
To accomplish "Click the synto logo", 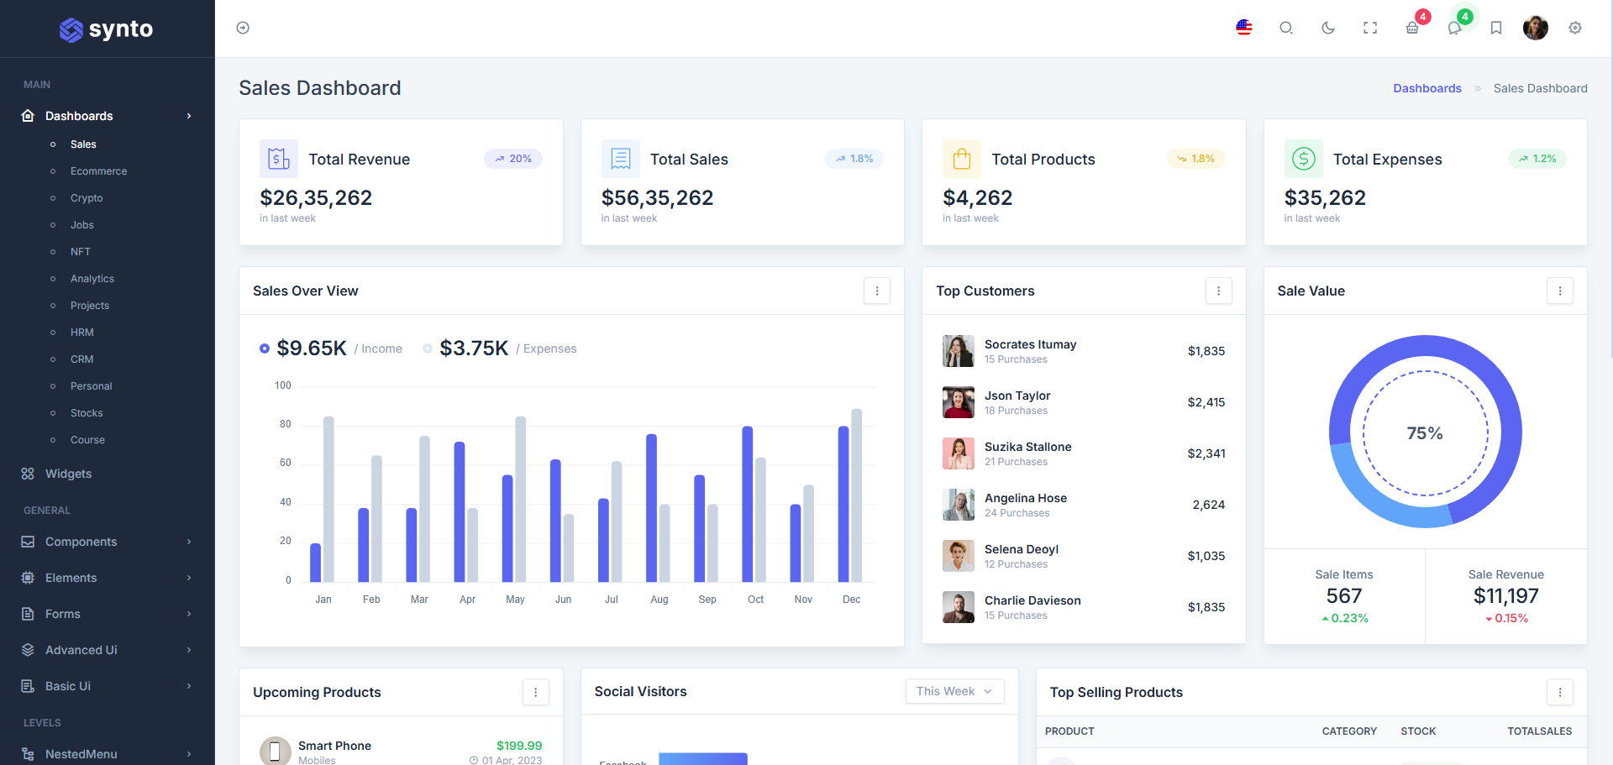I will 107,29.
